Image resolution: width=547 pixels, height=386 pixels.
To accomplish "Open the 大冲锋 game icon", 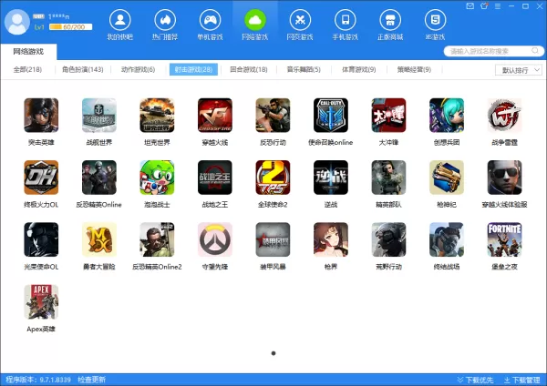I will [x=388, y=116].
